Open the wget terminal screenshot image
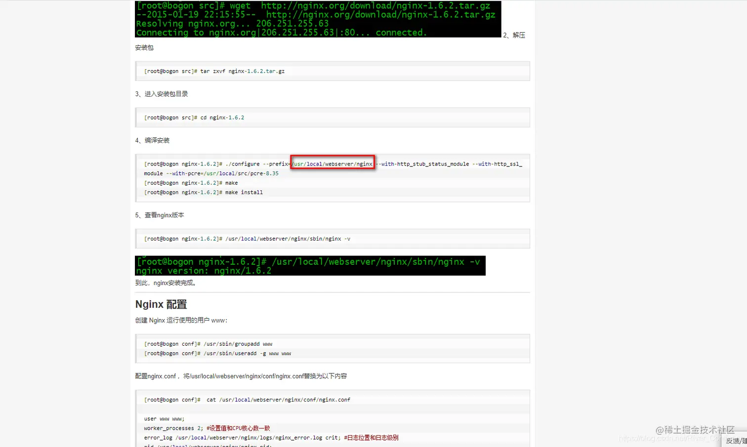The image size is (747, 447). [x=318, y=19]
